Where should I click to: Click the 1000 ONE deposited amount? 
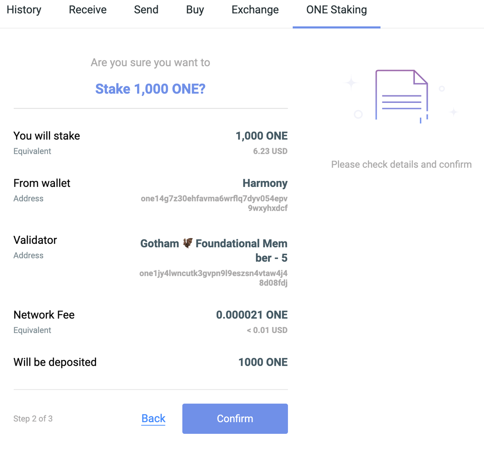[263, 362]
